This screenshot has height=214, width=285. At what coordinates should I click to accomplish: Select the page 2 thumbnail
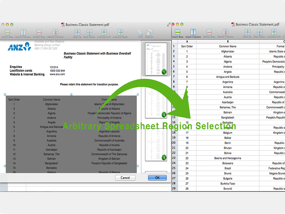pos(154,99)
